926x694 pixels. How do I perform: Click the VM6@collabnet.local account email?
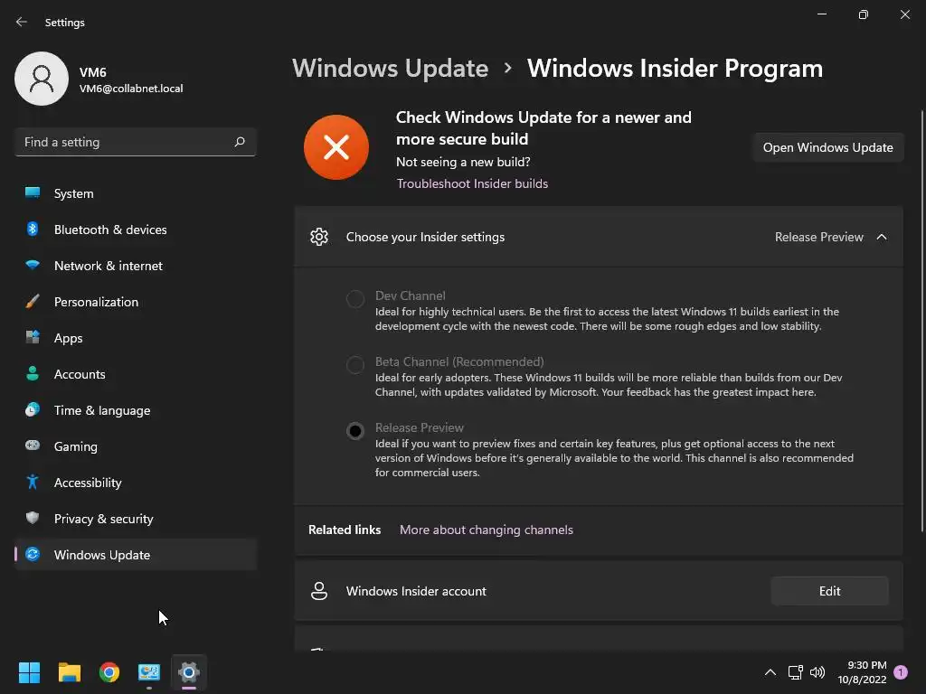(x=131, y=89)
